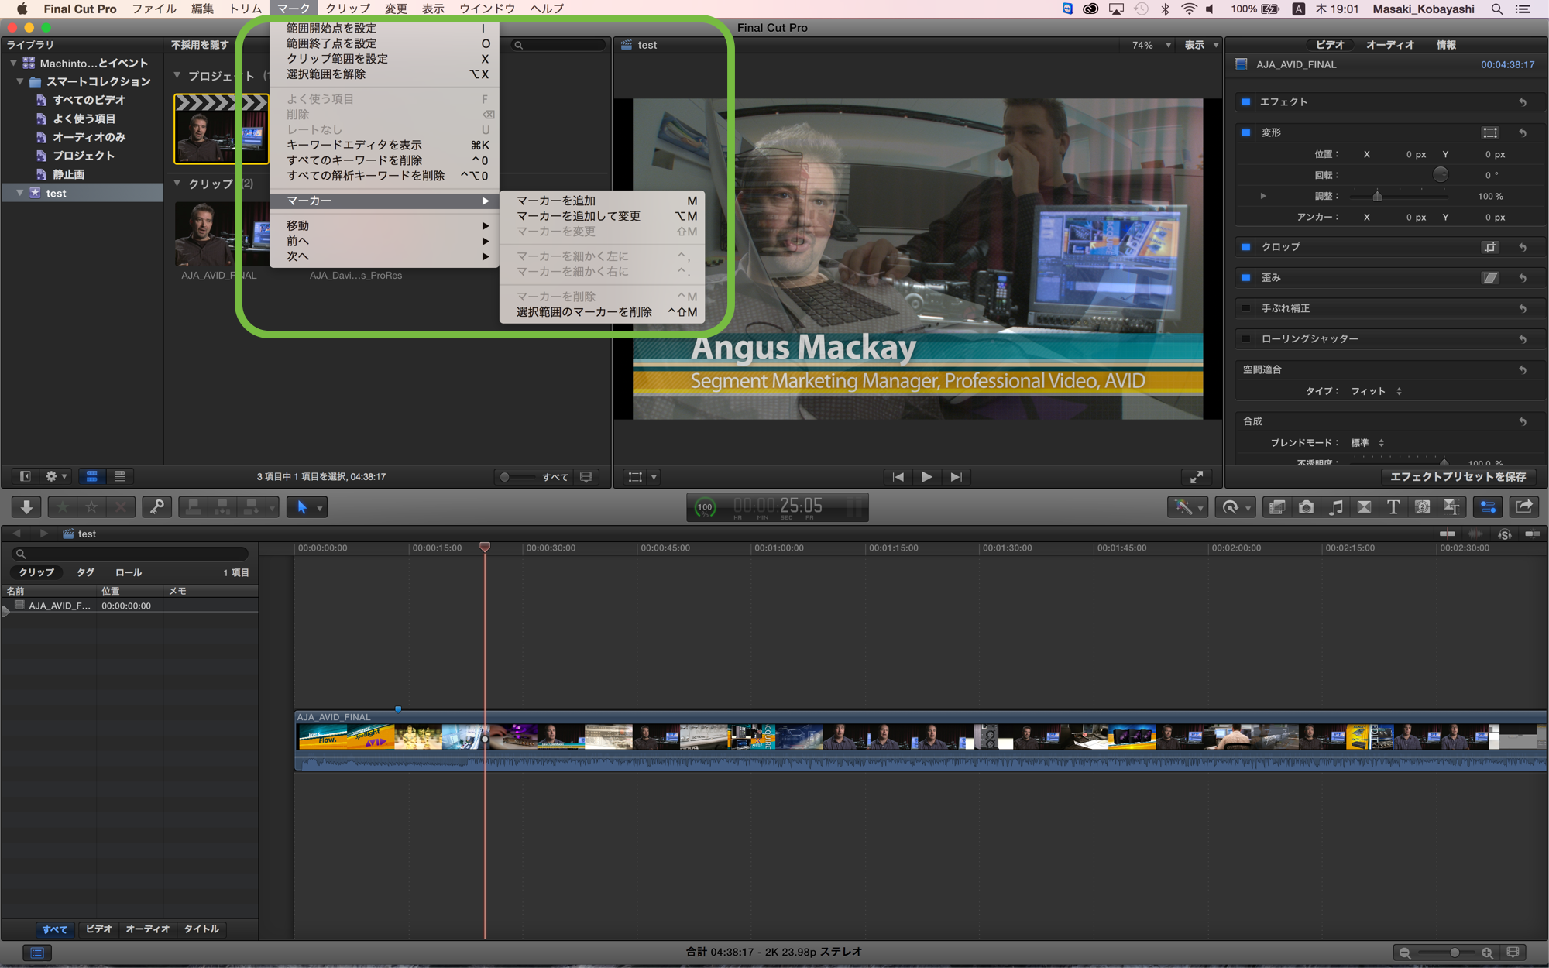This screenshot has height=968, width=1549.
Task: Expand the 調整 scale disclosure triangle
Action: [x=1263, y=196]
